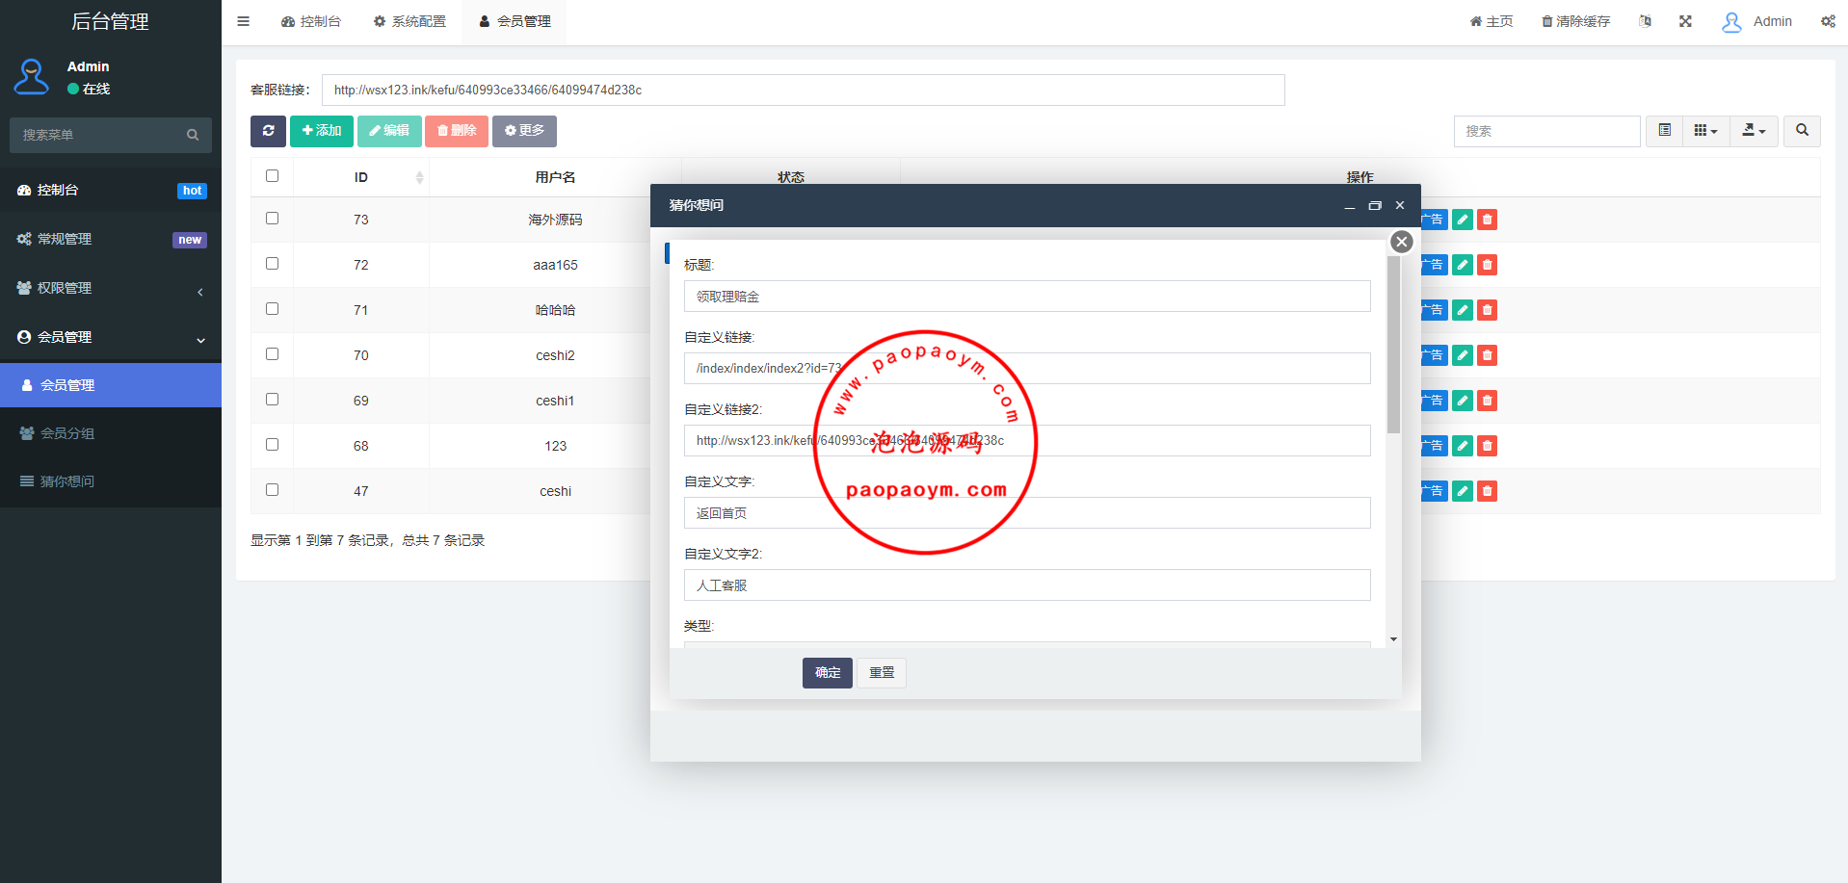Check the box for row ID 73
Screen dimensions: 1848x883
[x=273, y=219]
